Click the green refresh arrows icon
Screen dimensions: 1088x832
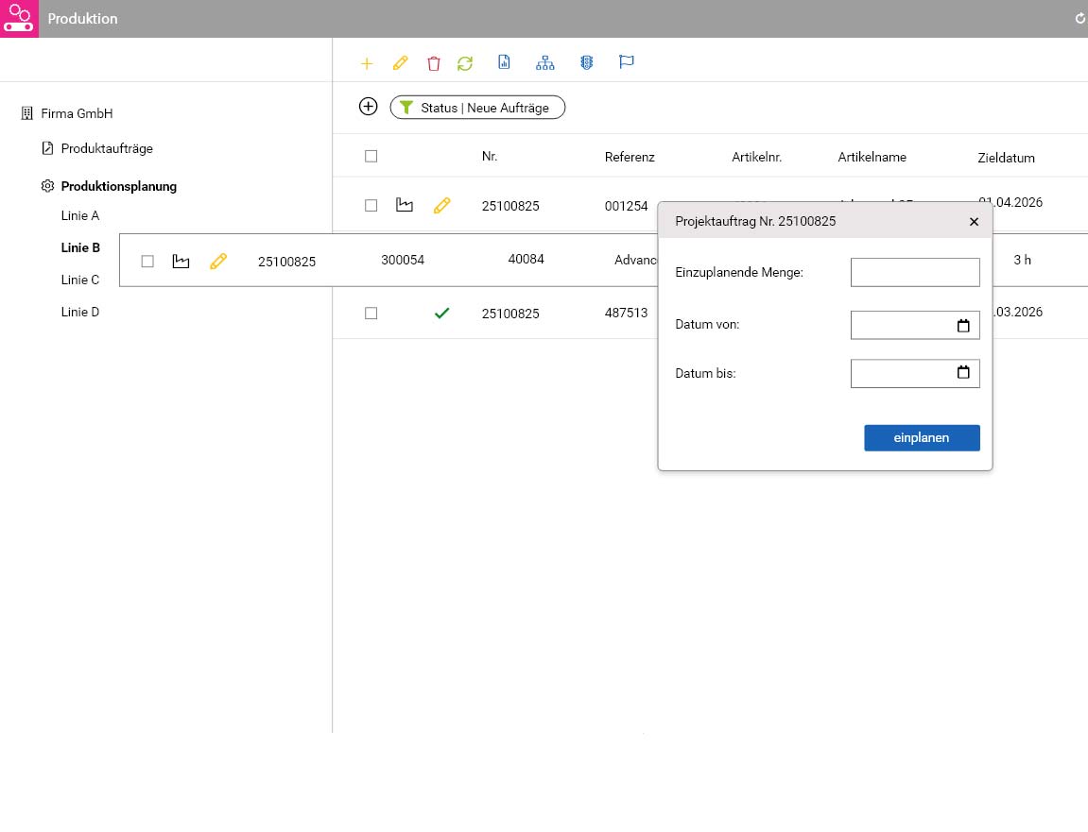465,64
